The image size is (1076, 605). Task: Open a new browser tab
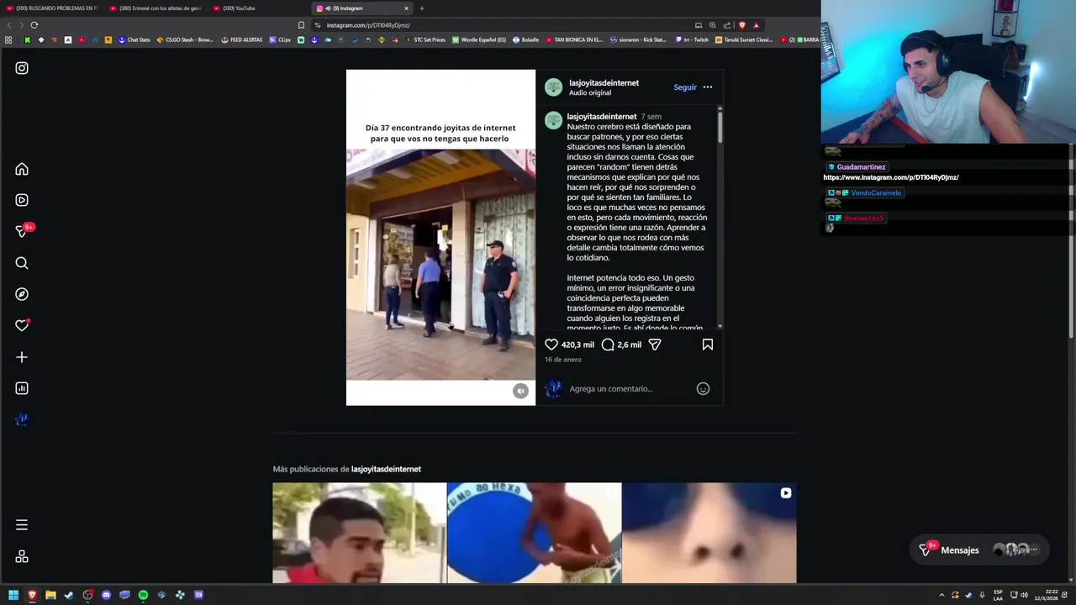422,8
